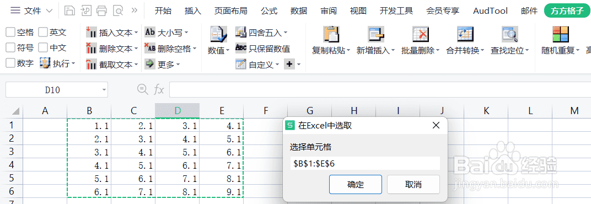Viewport: 591px width, 204px height.
Task: Click the 大小写 Ab icon
Action: pos(150,33)
